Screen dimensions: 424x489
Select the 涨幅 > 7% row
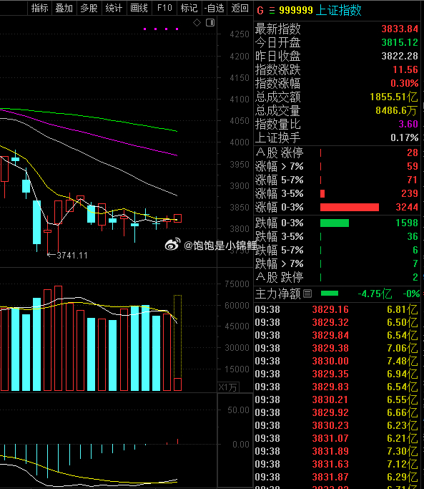click(337, 166)
